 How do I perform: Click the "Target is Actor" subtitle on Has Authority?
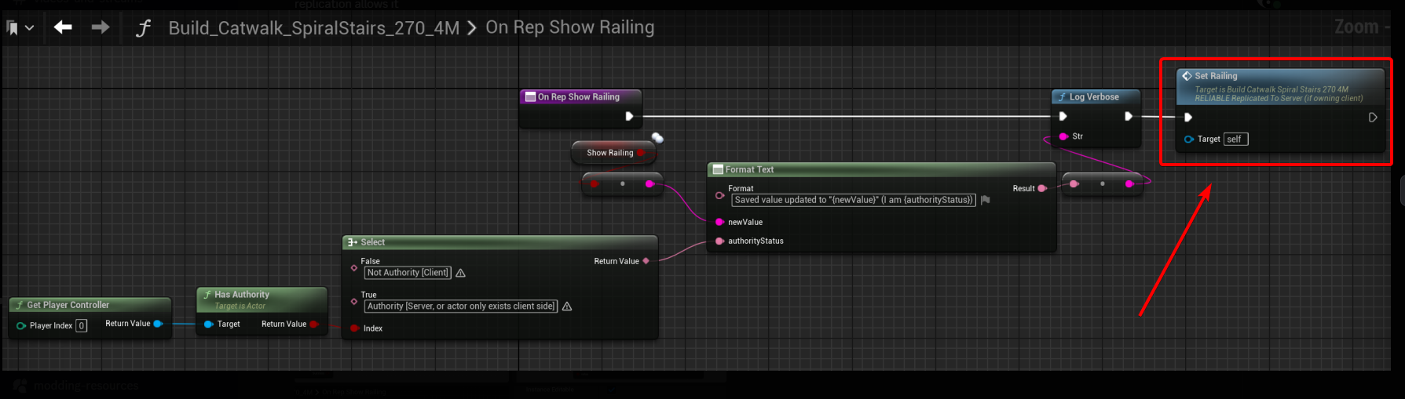[240, 307]
